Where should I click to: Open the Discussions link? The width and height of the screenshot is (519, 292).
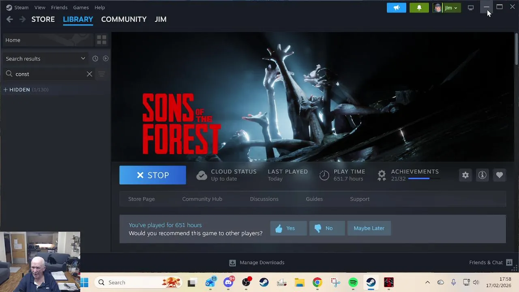264,199
